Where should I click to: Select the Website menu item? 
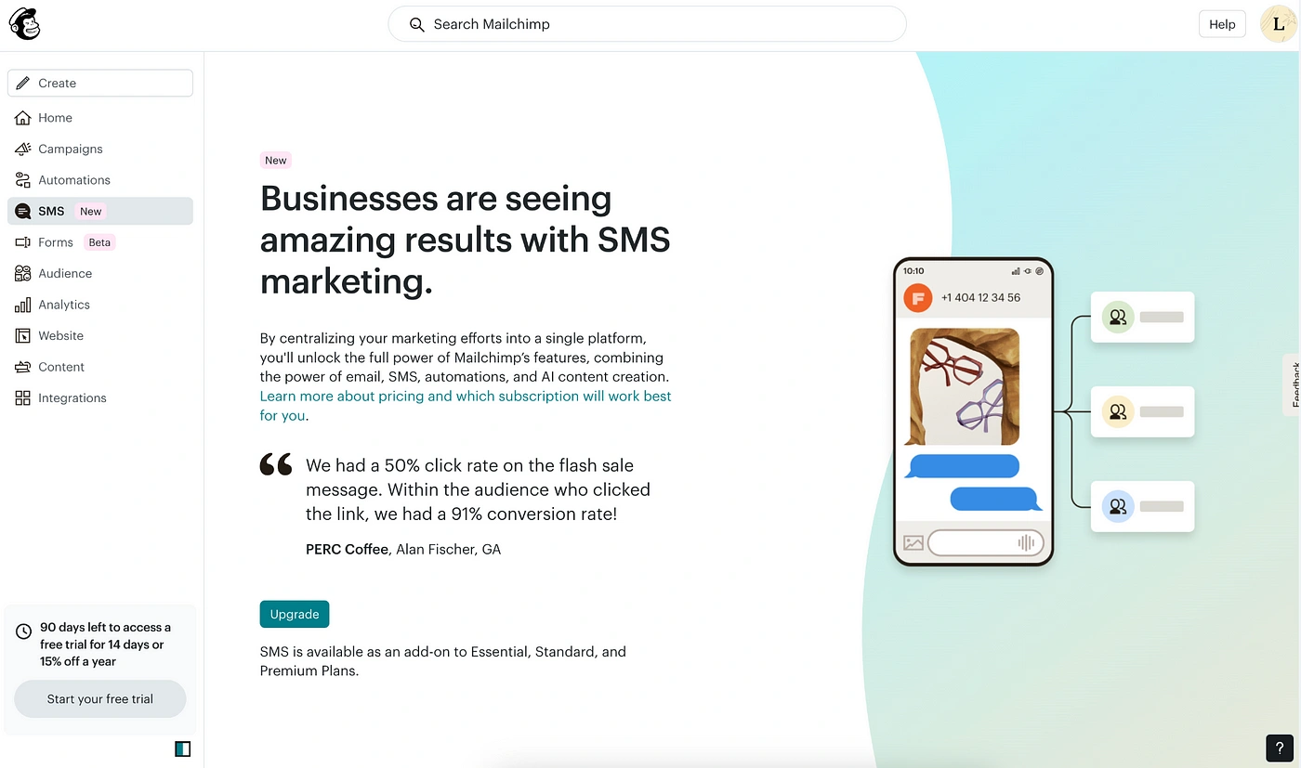100,335
